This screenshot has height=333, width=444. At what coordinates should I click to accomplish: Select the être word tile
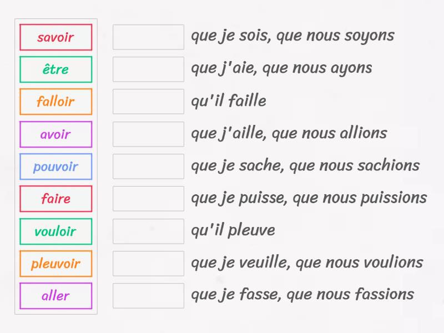coord(56,69)
